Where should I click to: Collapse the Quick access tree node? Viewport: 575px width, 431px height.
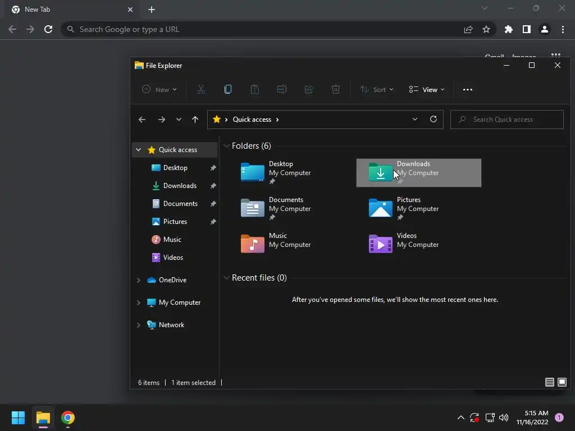[x=138, y=149]
